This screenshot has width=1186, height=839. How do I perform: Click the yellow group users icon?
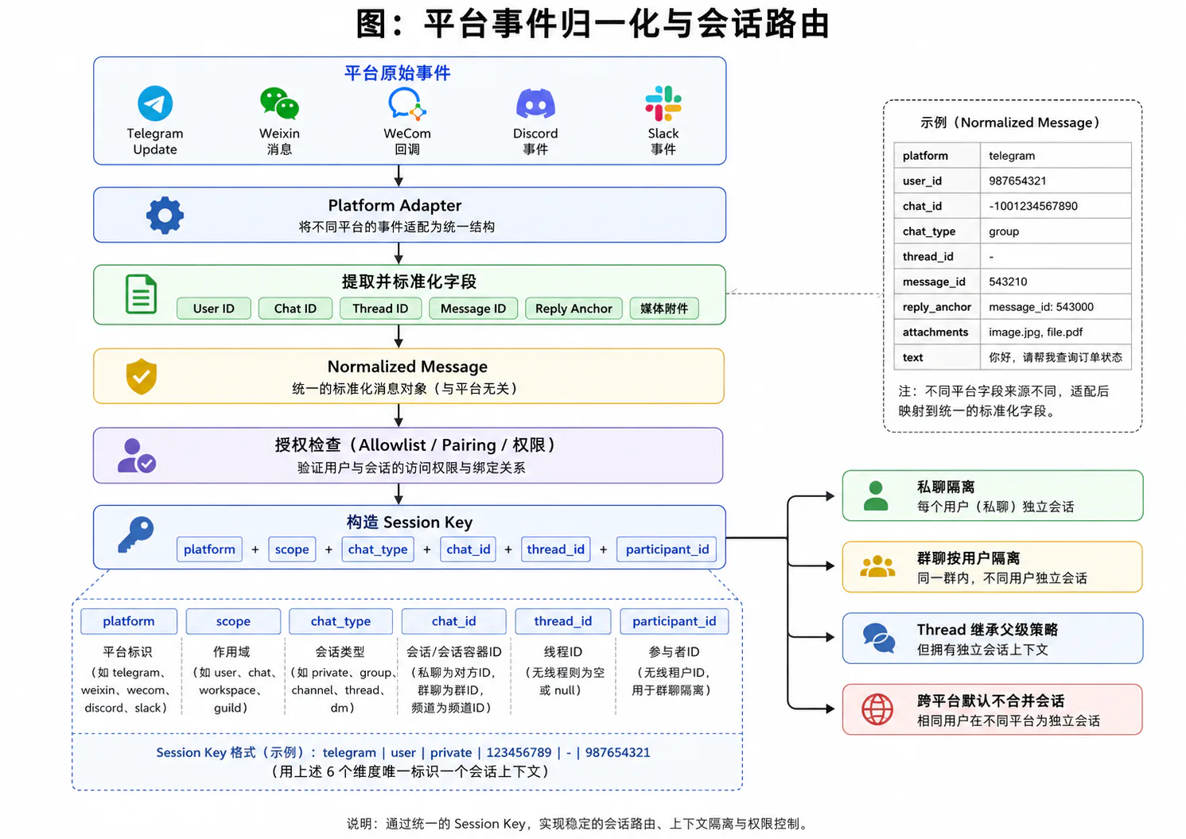tap(877, 566)
